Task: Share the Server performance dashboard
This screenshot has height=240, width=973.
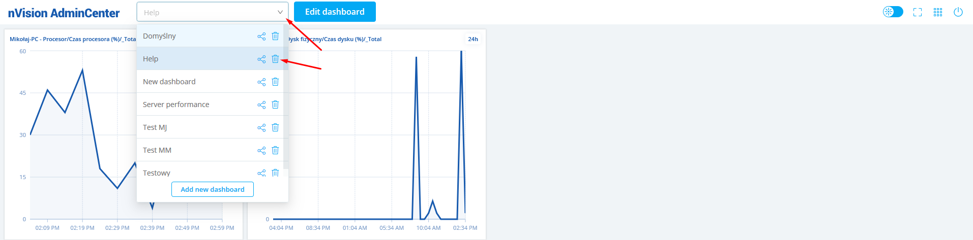Action: (x=261, y=105)
